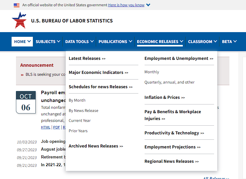Open 10/03/2023 'Job opening' release
This screenshot has width=246, height=179.
(53, 142)
